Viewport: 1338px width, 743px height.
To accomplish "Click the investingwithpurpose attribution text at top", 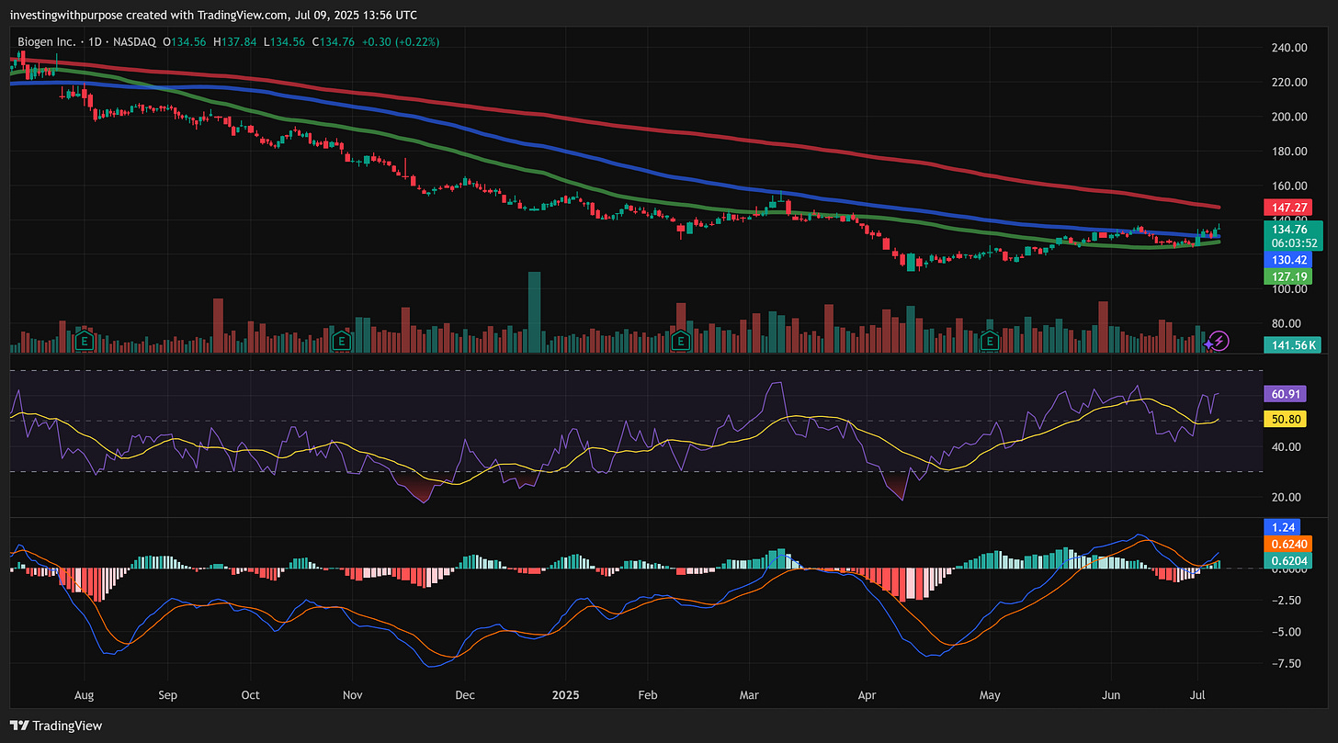I will pyautogui.click(x=212, y=15).
